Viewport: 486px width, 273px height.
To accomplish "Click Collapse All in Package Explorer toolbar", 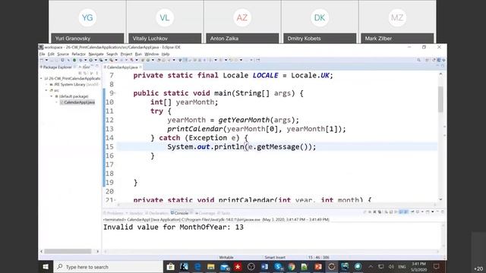I will coord(80,73).
